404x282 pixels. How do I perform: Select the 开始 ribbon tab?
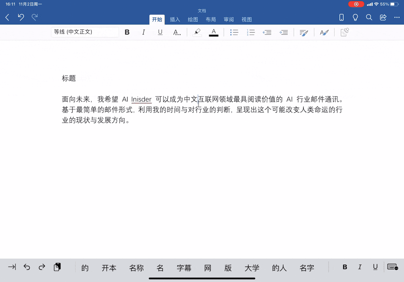(x=157, y=20)
